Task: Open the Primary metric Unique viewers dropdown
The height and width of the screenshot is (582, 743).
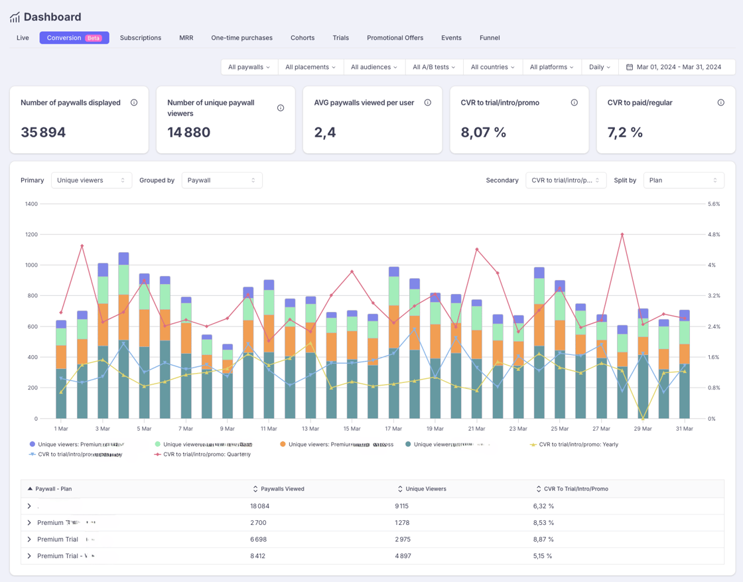Action: click(91, 181)
